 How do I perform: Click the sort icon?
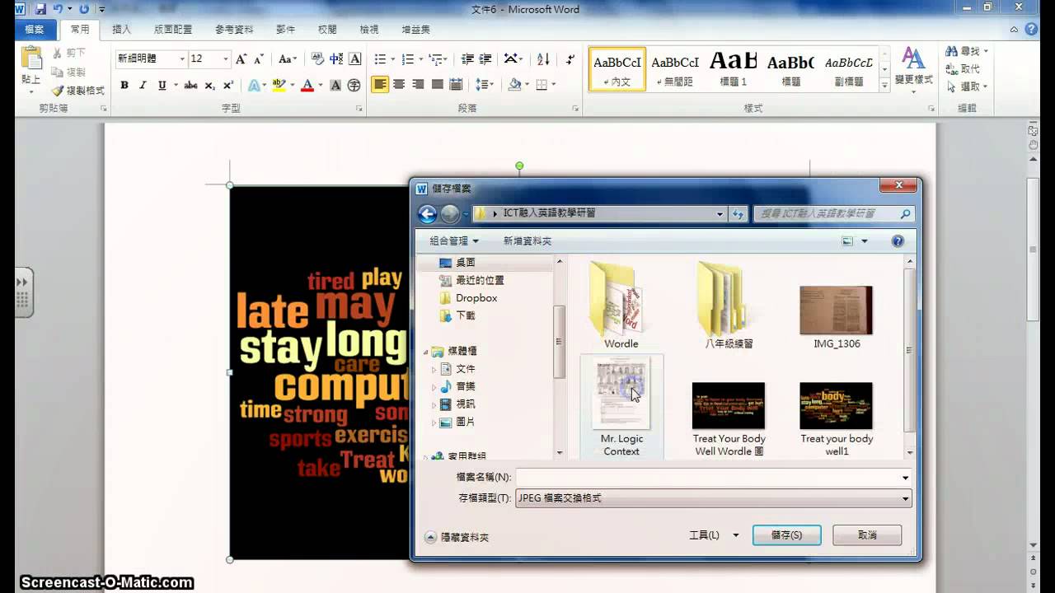tap(543, 59)
